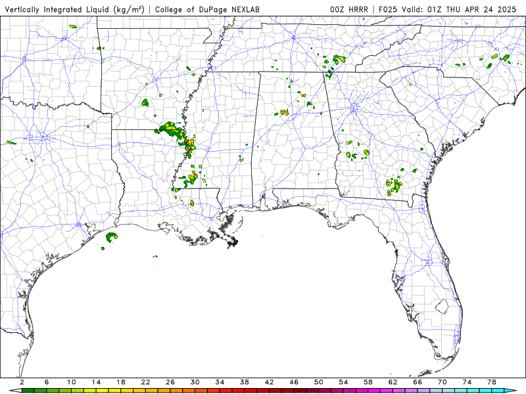The height and width of the screenshot is (394, 526).
Task: Click the "F025 Valid: 01Z THU APR 24 2025" text
Action: (447, 9)
